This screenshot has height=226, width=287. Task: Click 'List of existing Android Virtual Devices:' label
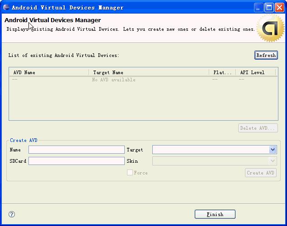click(x=64, y=55)
